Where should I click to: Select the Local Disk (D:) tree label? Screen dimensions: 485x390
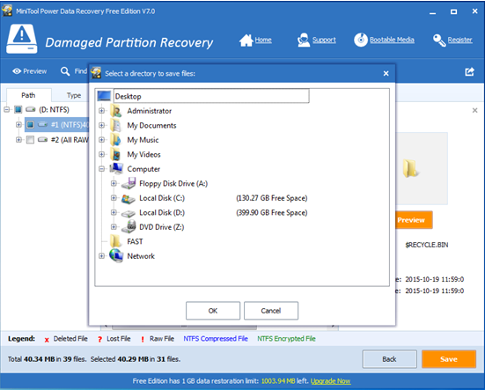(x=162, y=212)
